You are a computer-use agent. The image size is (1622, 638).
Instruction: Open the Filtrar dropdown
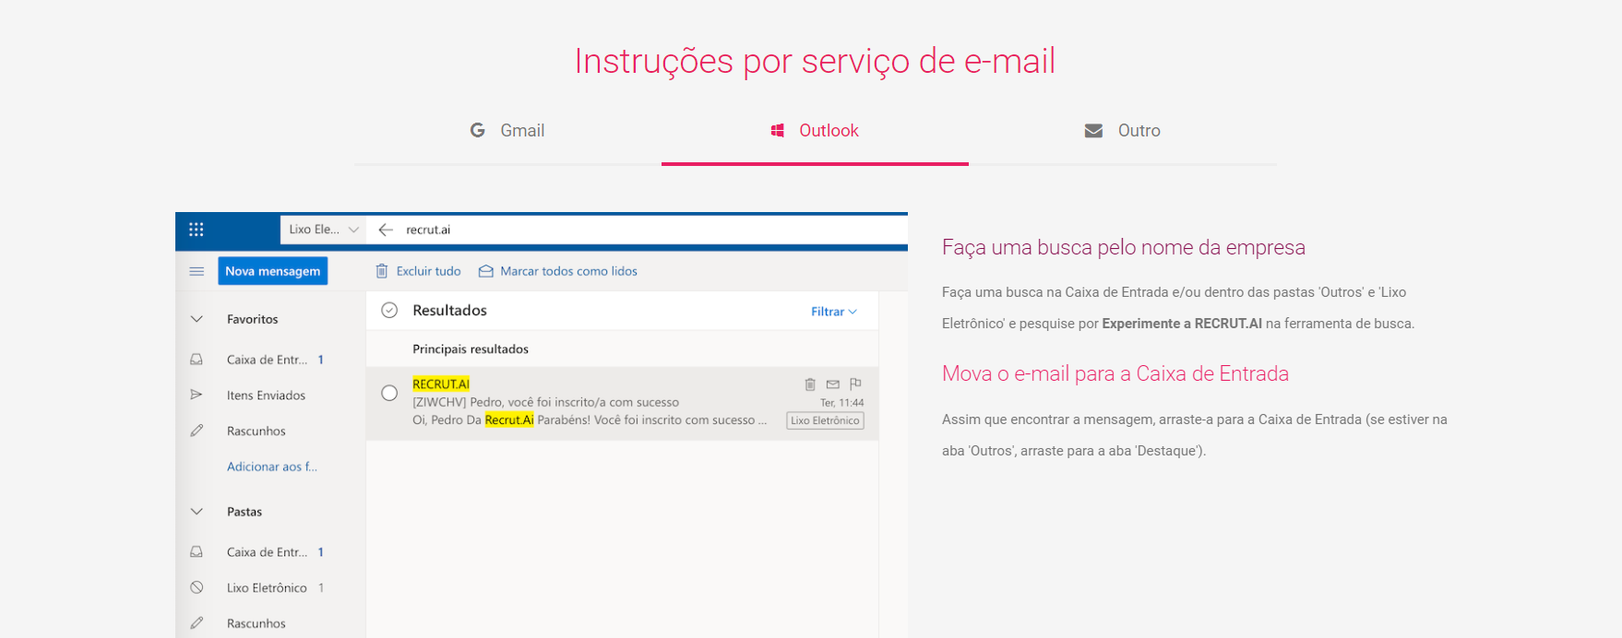[x=834, y=312]
